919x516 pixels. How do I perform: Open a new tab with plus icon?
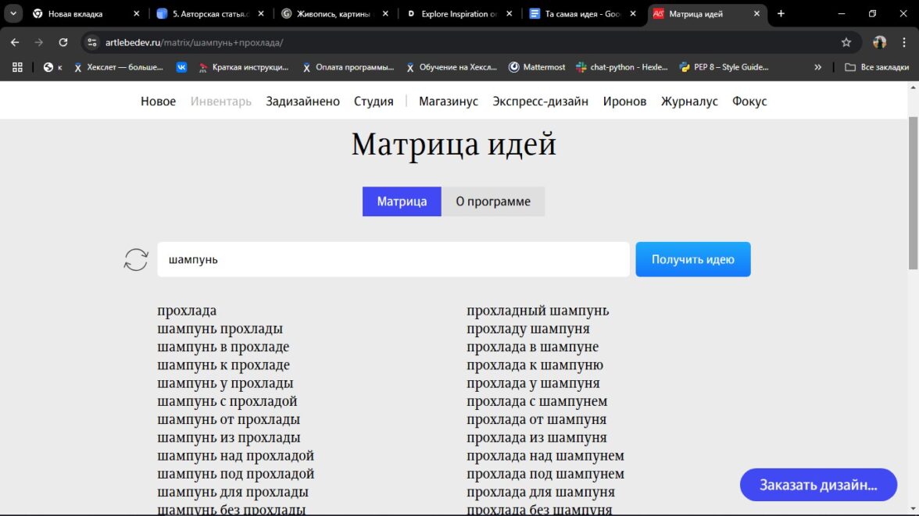781,13
